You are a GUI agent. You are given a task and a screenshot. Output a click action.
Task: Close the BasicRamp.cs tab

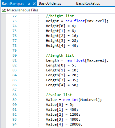(34, 4)
